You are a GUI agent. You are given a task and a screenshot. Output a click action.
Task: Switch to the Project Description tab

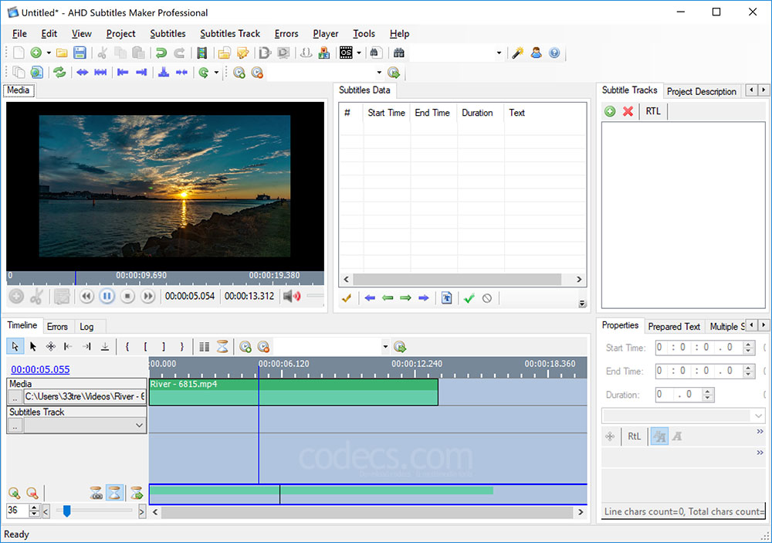pyautogui.click(x=701, y=91)
